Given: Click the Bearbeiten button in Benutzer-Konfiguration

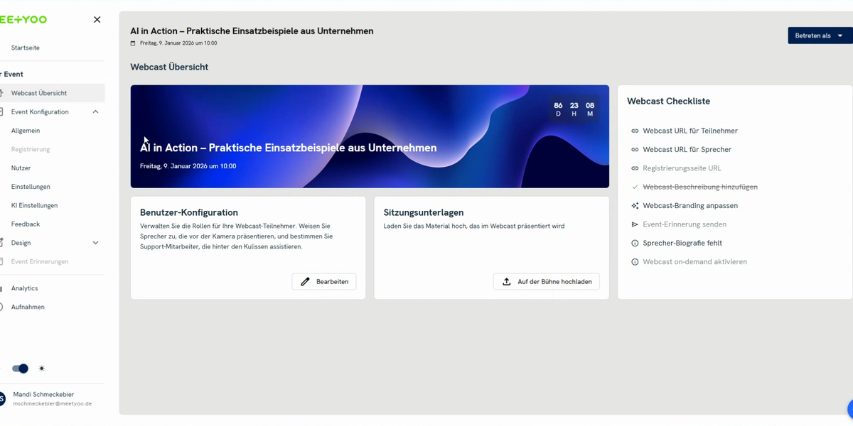Looking at the screenshot, I should [324, 281].
